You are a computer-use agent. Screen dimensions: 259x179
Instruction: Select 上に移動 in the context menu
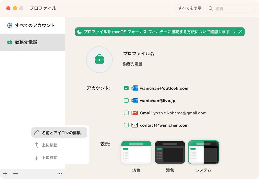pos(49,145)
